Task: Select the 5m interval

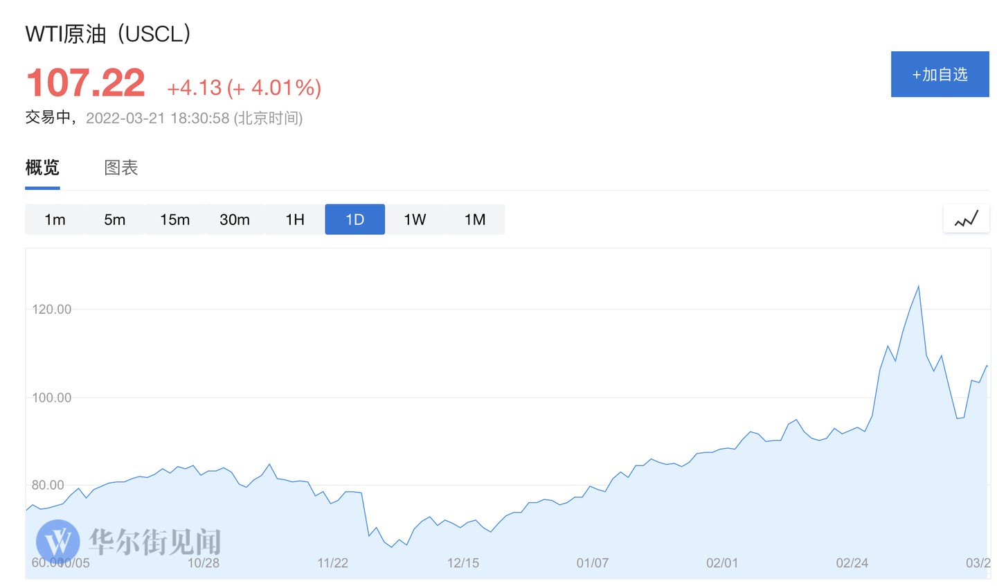Action: 115,220
